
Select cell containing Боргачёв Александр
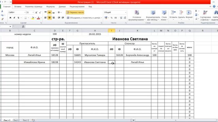pyautogui.click(x=137, y=55)
